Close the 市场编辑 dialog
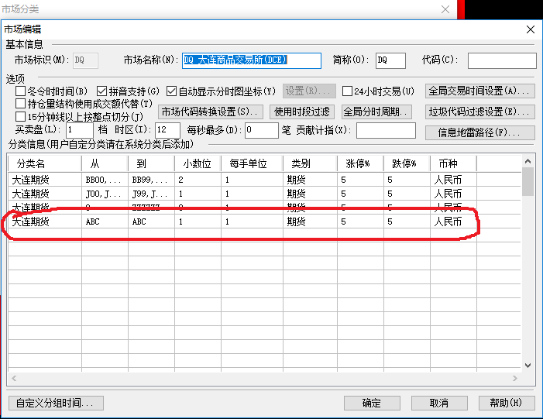Viewport: 543px width, 419px height. click(x=531, y=29)
